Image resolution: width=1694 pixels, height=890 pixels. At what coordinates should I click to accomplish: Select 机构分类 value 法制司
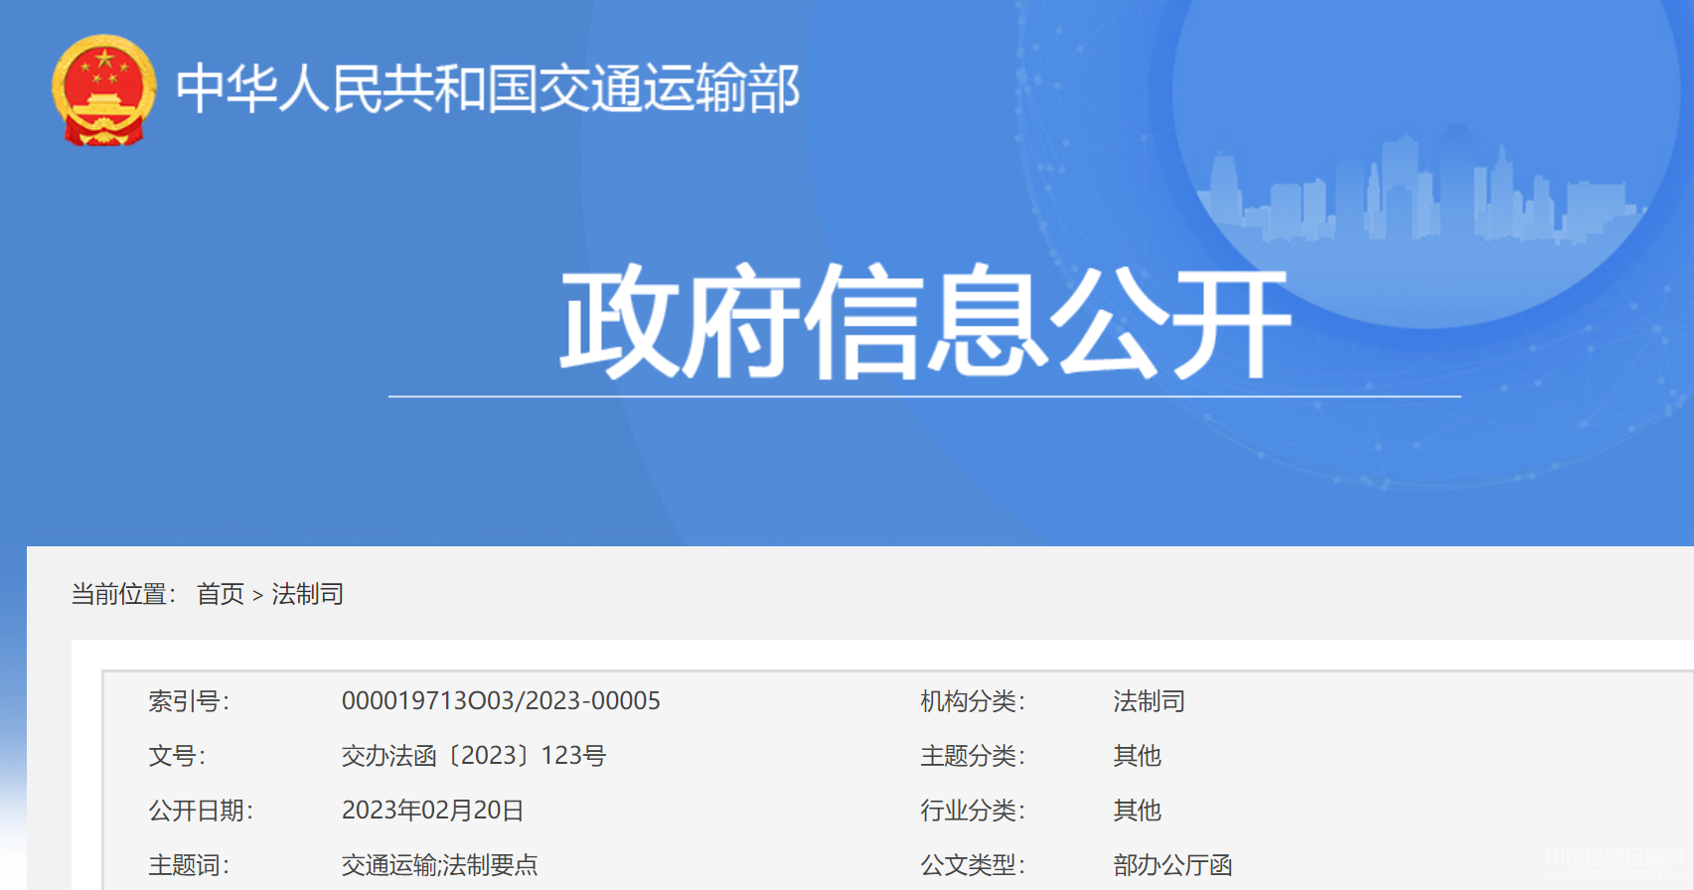tap(1149, 701)
